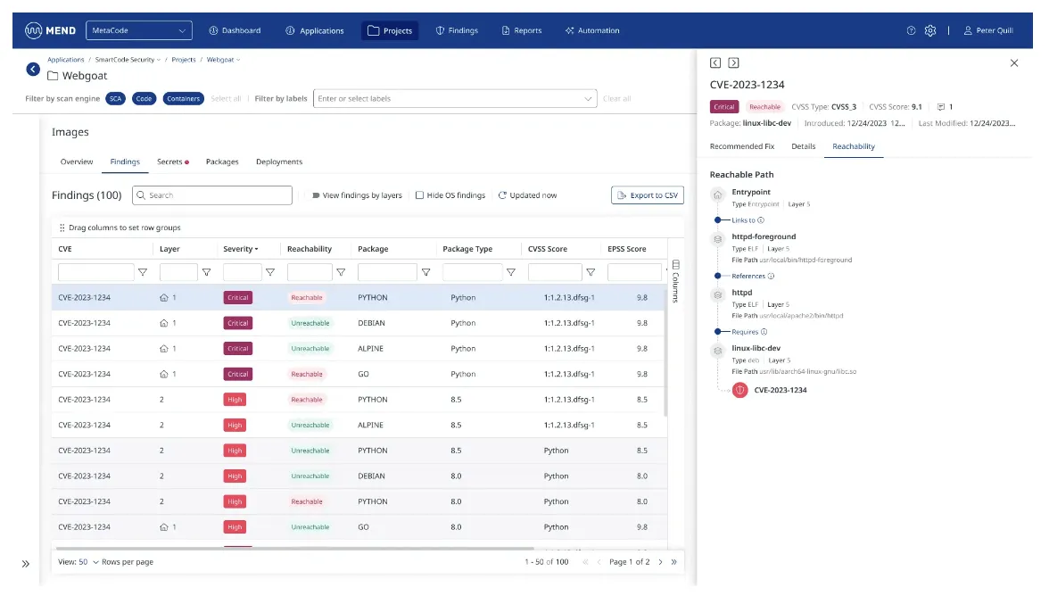Click the Links to info icon
Image resolution: width=1049 pixels, height=596 pixels.
[761, 220]
